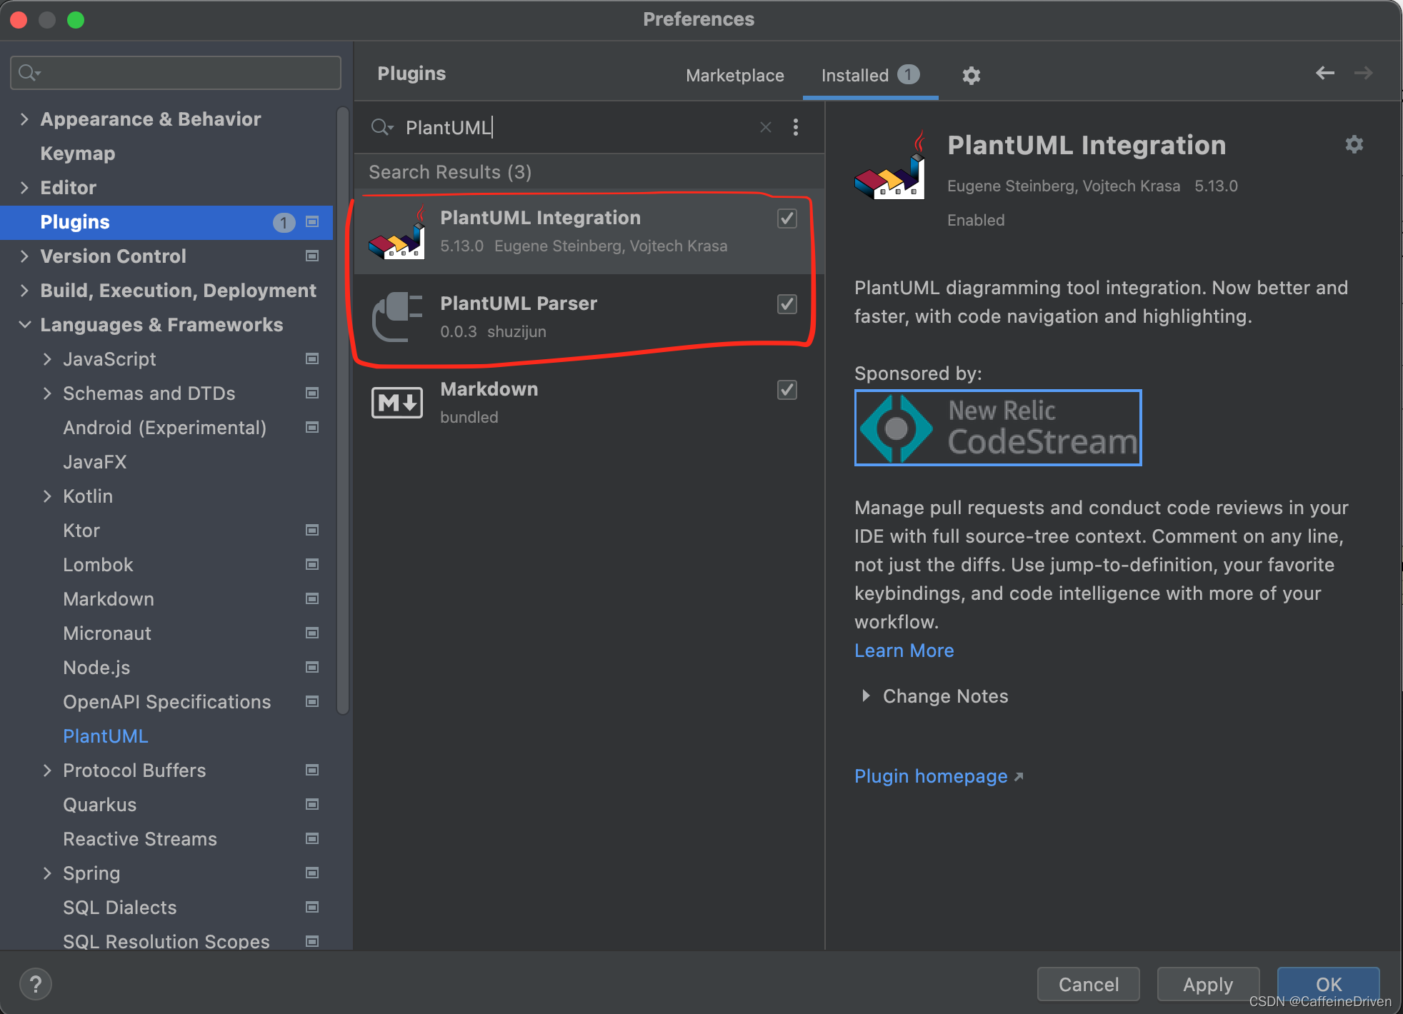Collapse the Languages & Frameworks section
The height and width of the screenshot is (1014, 1403).
coord(24,325)
